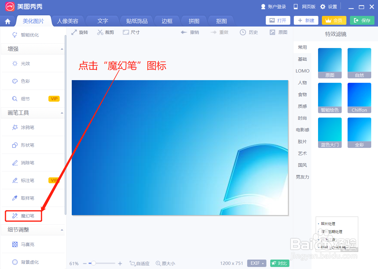Open 历史 history clock

(x=249, y=32)
